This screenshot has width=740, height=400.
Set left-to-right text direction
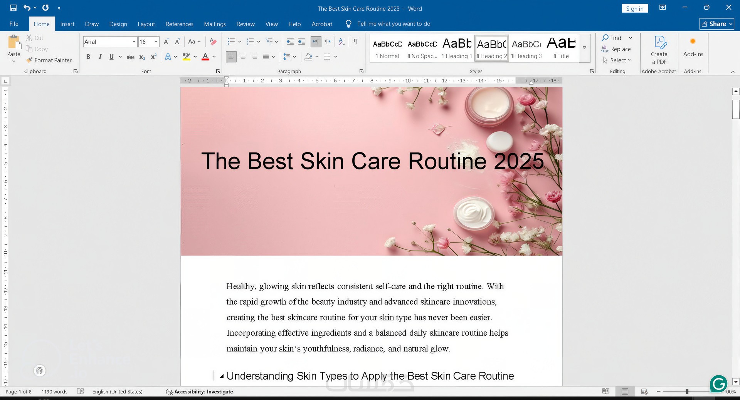(x=316, y=42)
